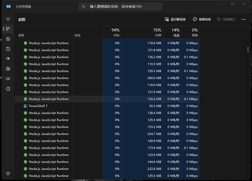
Task: Select the Node.js process using 136.2 MB
Action: [107, 57]
